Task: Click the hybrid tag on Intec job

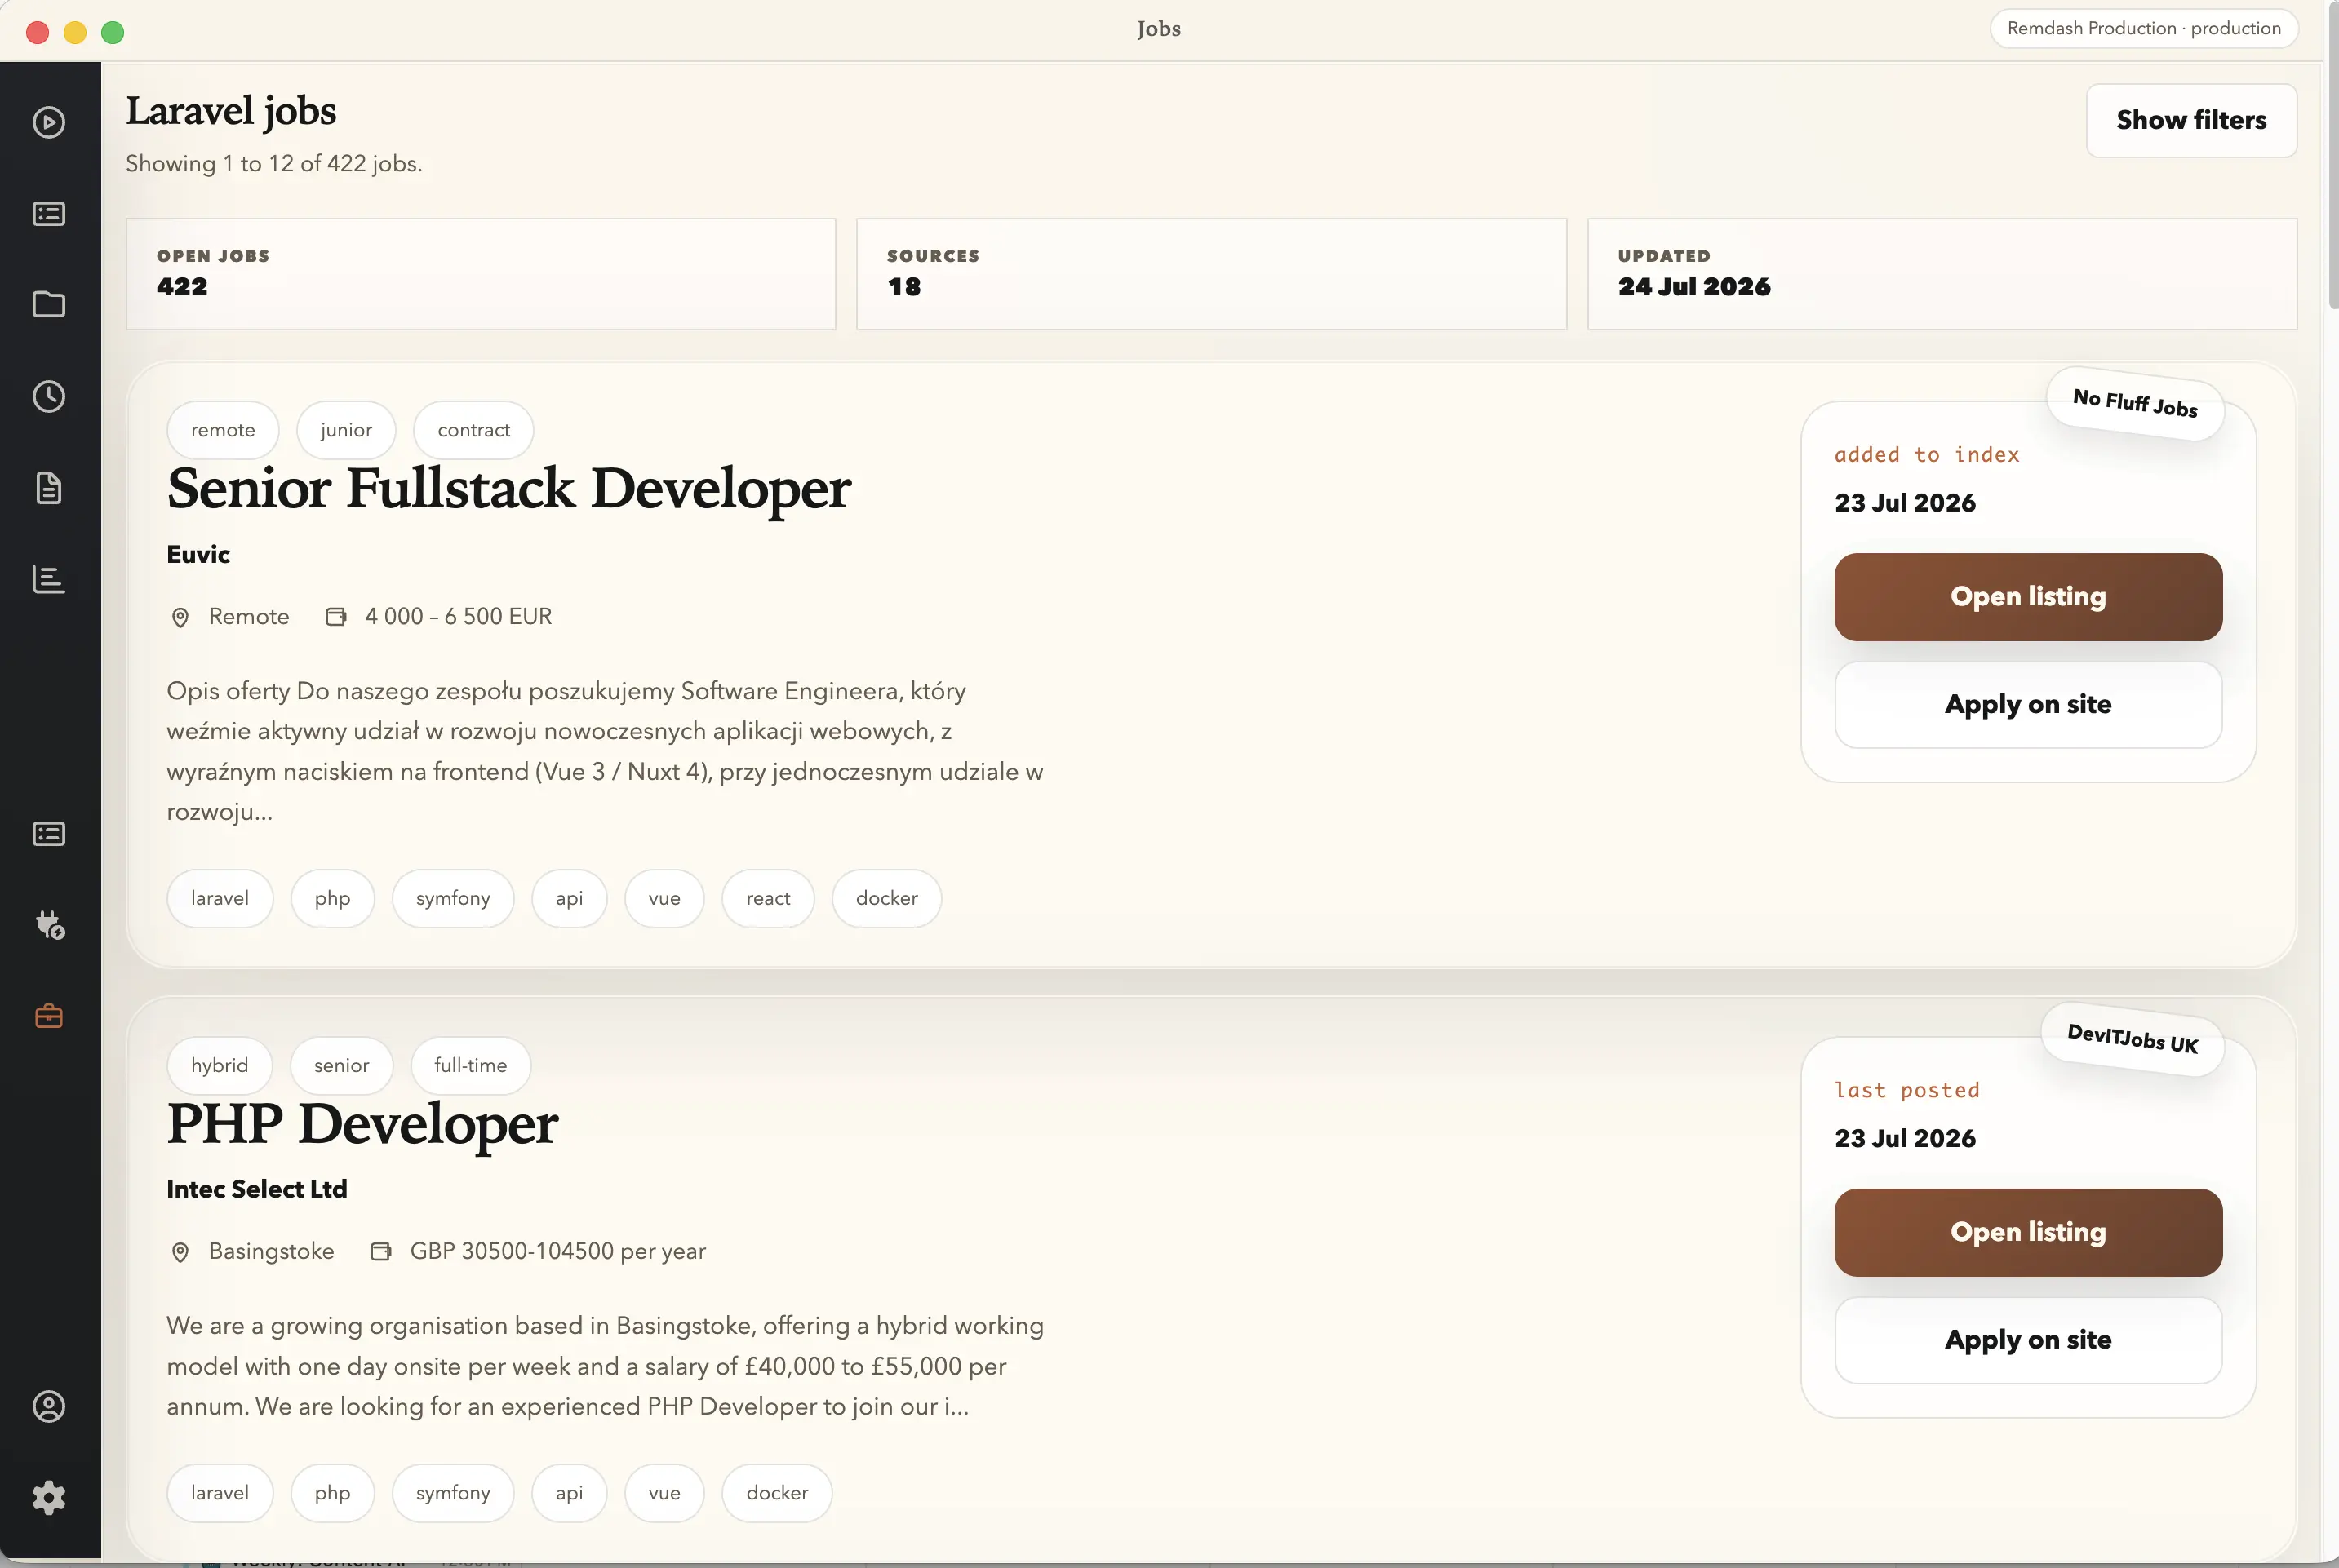Action: point(219,1065)
